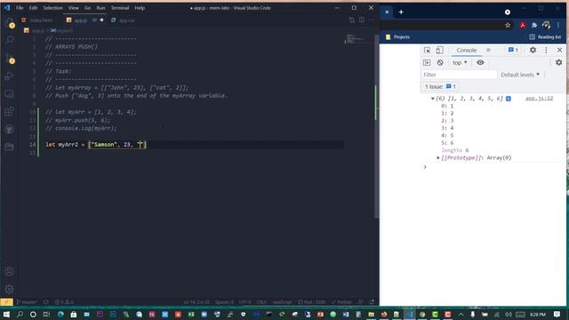The image size is (569, 320).
Task: Open the Extensions view in activity bar
Action: (x=10, y=111)
